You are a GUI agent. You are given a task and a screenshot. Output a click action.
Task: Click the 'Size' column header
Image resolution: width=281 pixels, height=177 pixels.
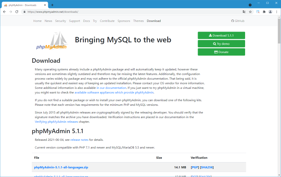(159, 158)
